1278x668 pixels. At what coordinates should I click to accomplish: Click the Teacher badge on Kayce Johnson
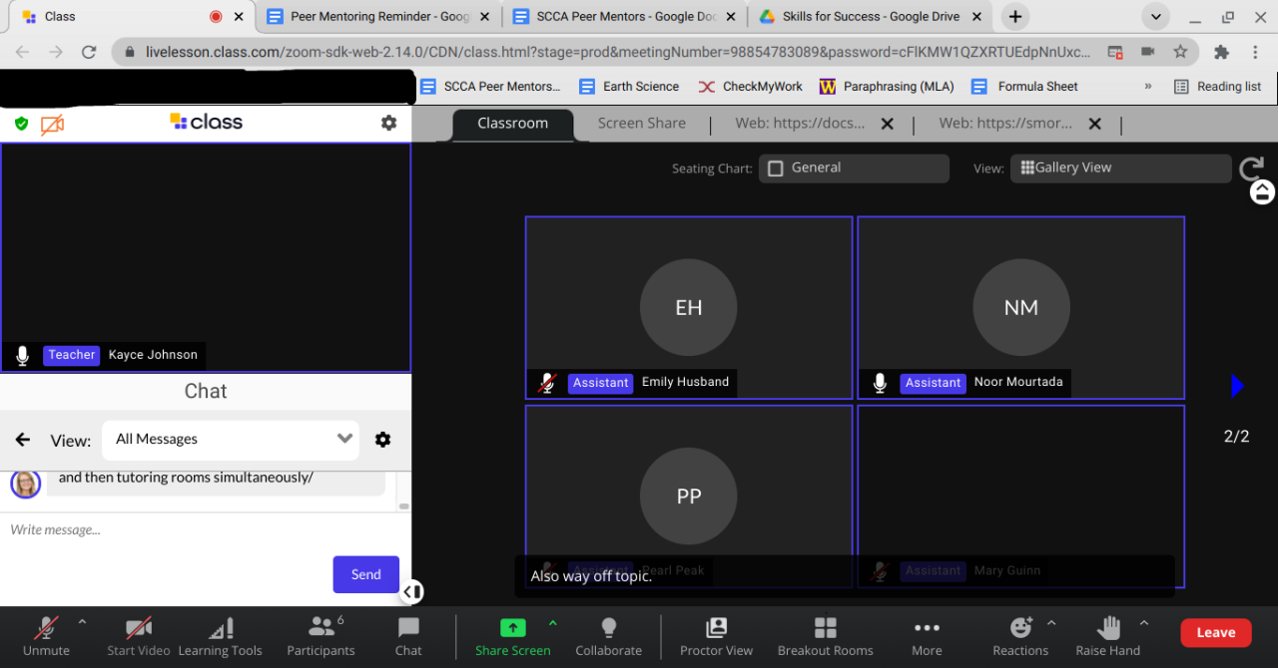[x=72, y=355]
